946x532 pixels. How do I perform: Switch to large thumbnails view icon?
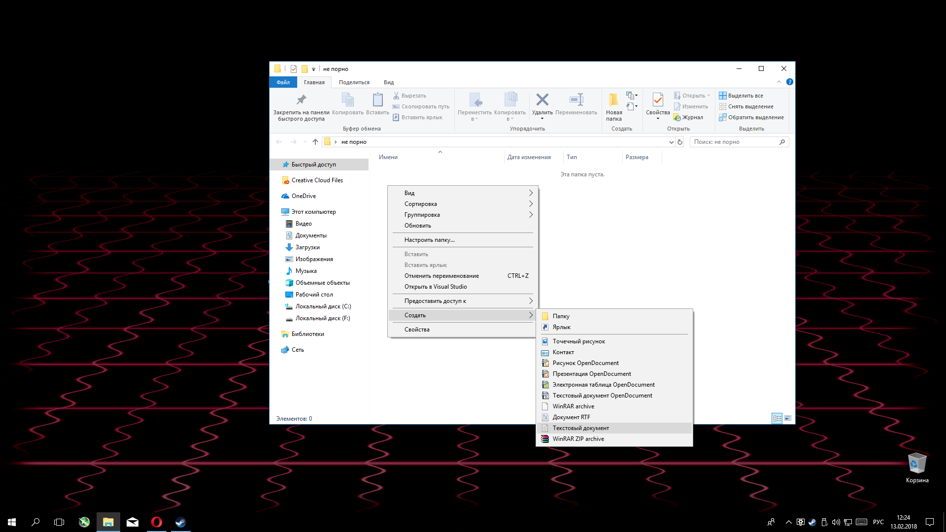pos(788,418)
